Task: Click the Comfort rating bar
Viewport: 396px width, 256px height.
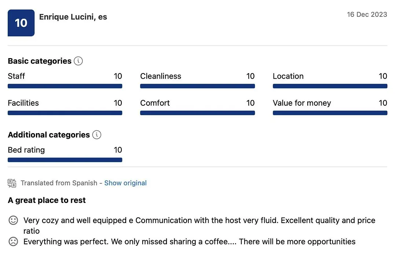Action: pyautogui.click(x=198, y=113)
